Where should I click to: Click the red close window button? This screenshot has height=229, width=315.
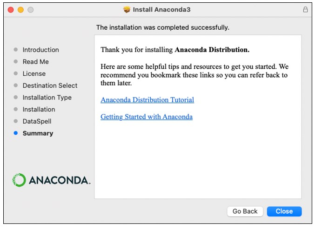point(11,10)
